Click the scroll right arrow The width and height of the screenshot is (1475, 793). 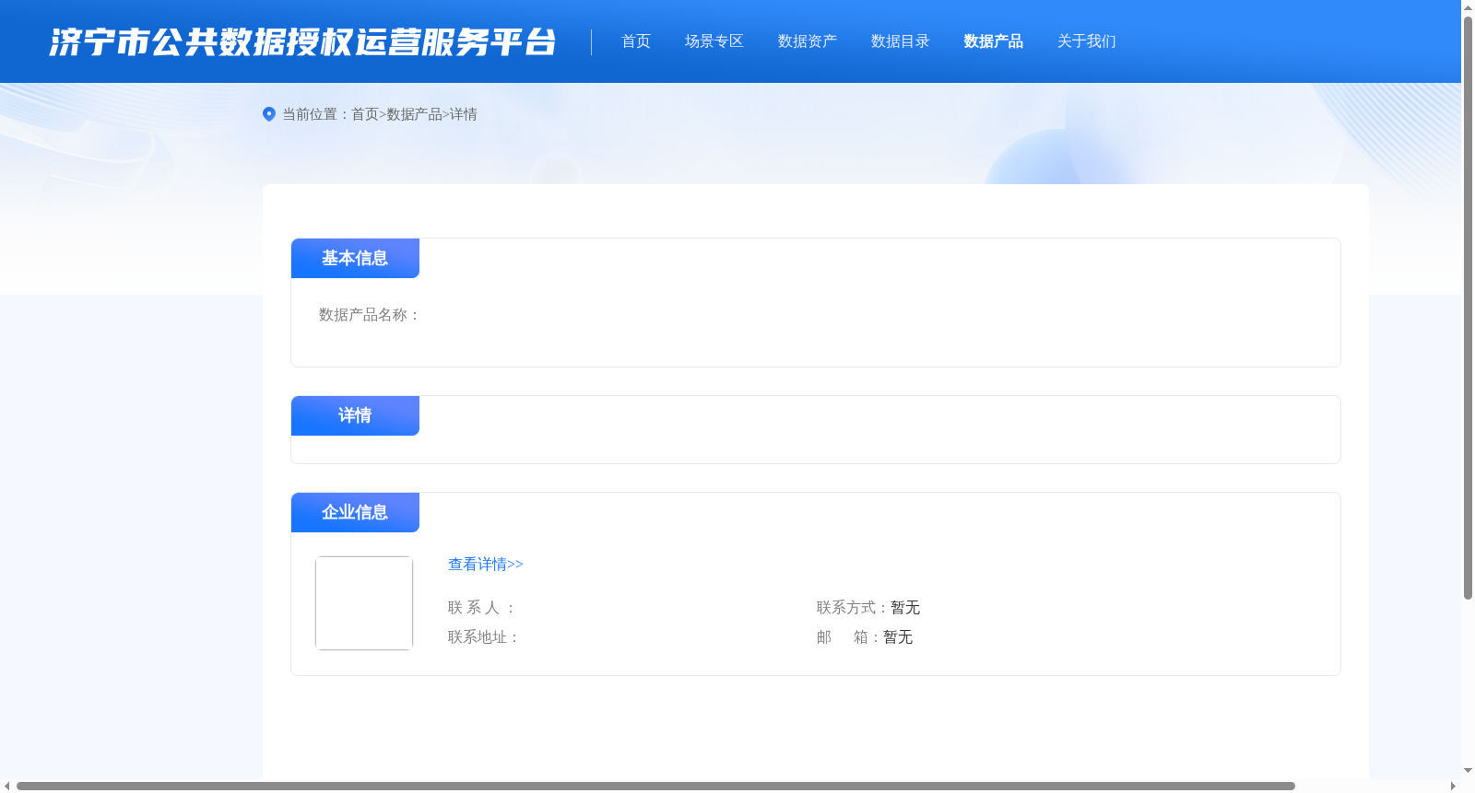click(x=1454, y=787)
